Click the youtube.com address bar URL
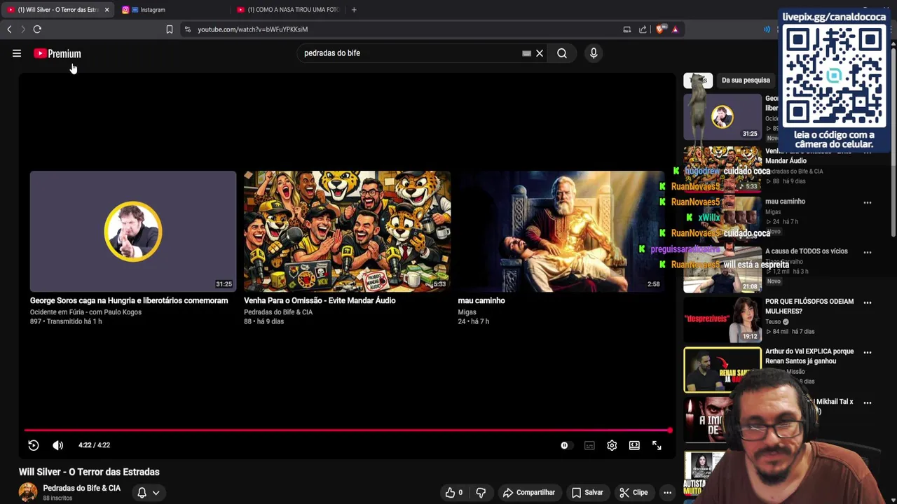This screenshot has width=897, height=504. (252, 29)
